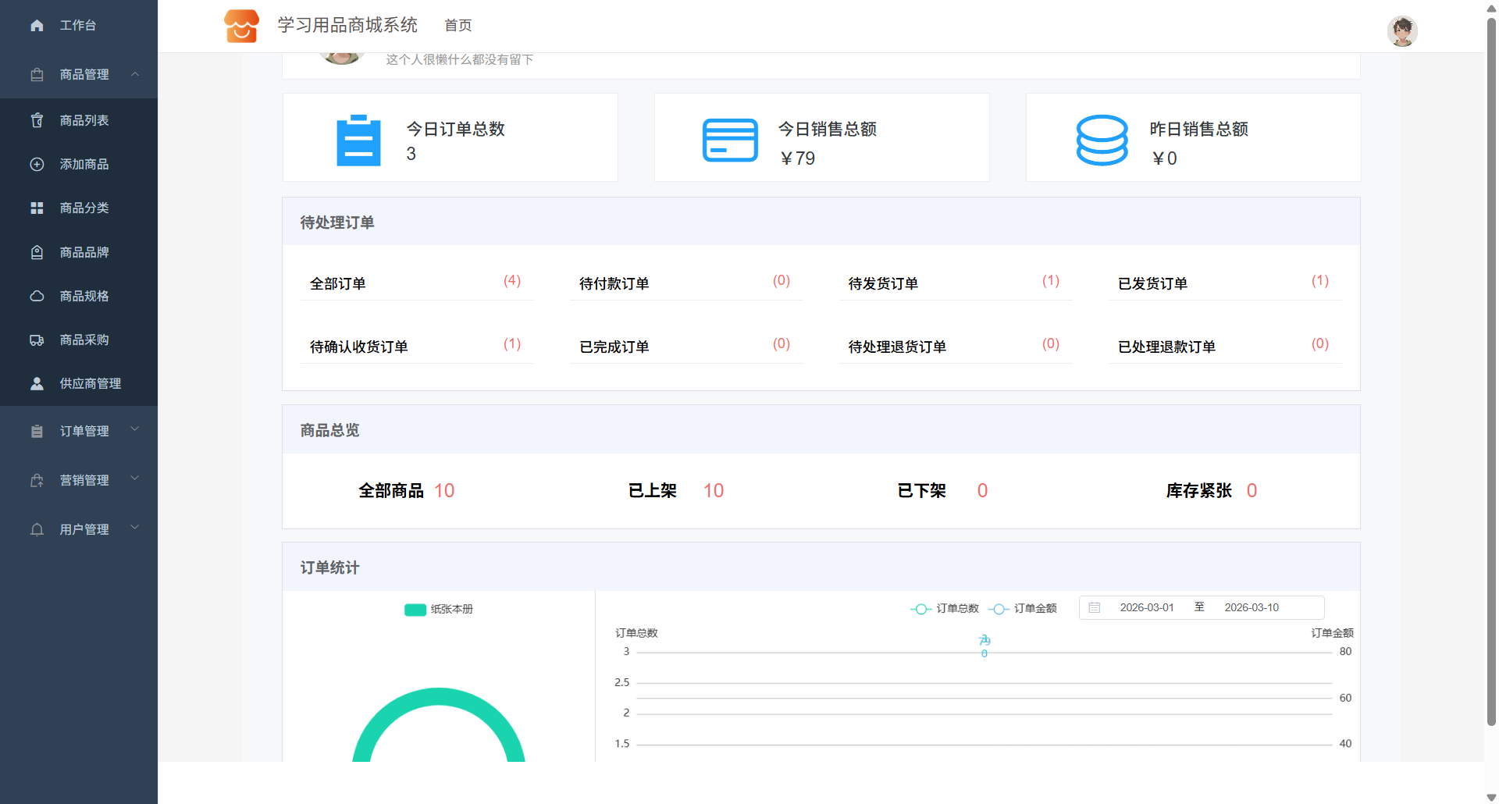Screen dimensions: 1499x804
Task: Click the page vertical scrollbar
Action: pyautogui.click(x=1491, y=375)
